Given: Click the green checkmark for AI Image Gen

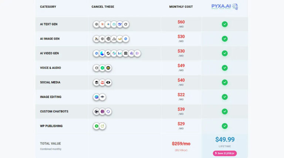Looking at the screenshot, I should (x=224, y=39).
